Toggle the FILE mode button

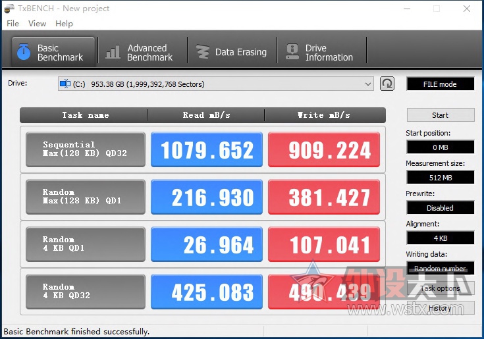(440, 84)
